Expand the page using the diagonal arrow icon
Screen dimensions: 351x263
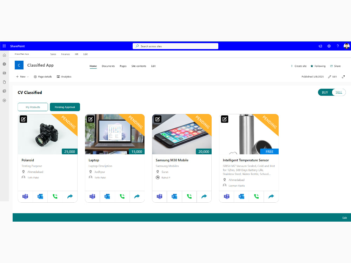343,76
